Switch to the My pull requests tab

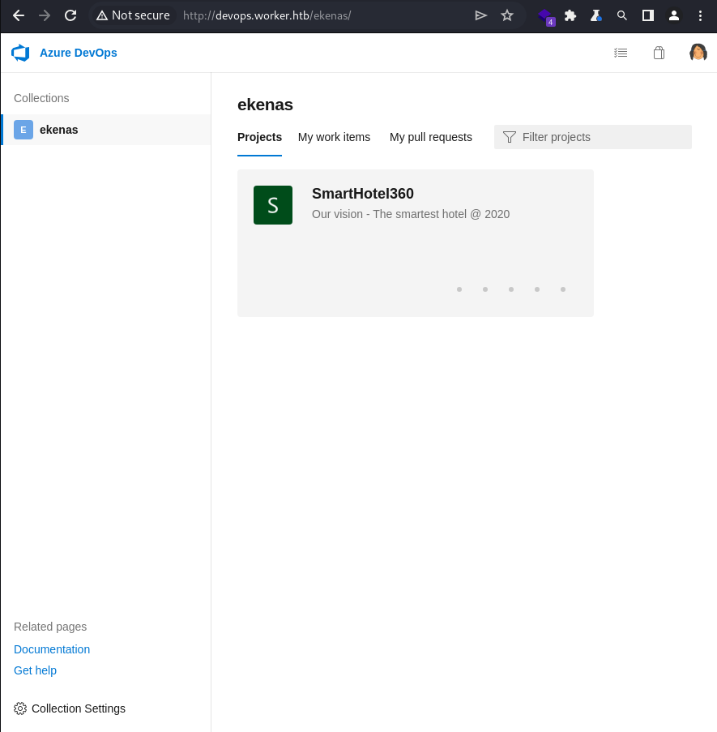[430, 137]
